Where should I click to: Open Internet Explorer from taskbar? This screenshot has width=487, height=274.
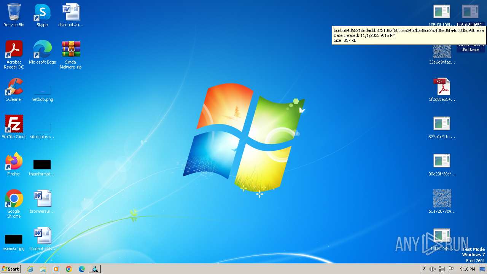(30, 269)
